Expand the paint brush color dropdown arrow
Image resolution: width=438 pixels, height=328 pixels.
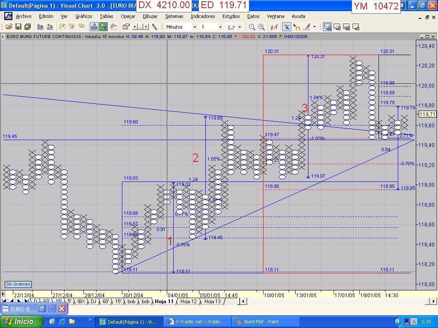(314, 27)
